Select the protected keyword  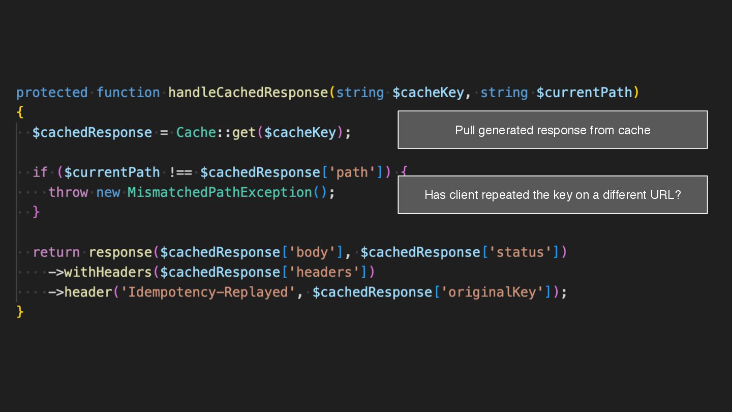pyautogui.click(x=52, y=93)
